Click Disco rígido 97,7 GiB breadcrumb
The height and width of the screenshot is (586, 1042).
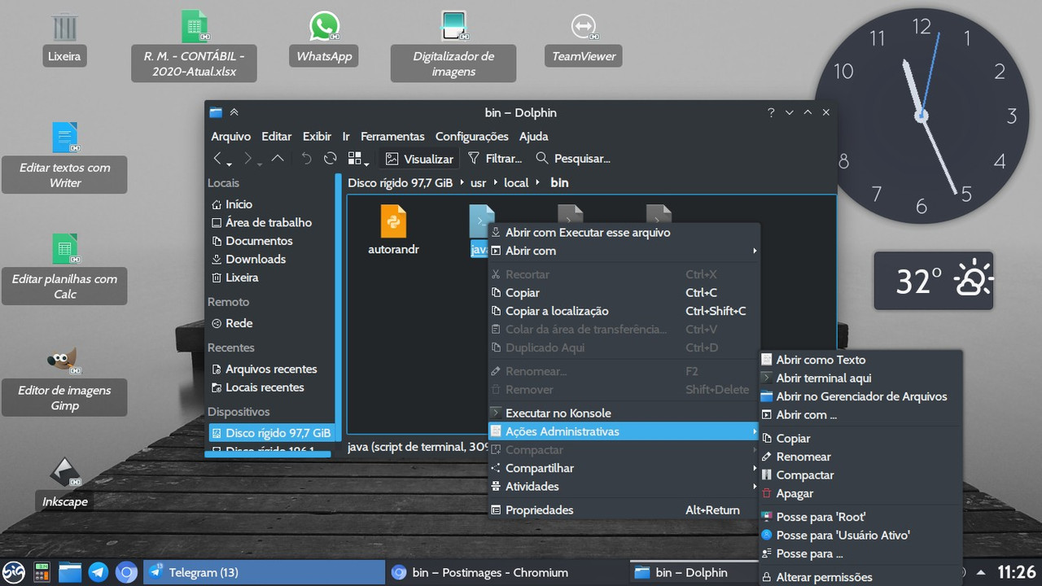point(400,182)
